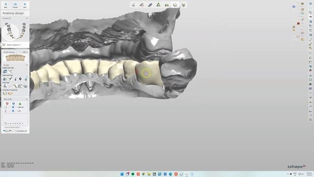
Task: Select first multiple-teeth transform tool
Action: pyautogui.click(x=5, y=71)
